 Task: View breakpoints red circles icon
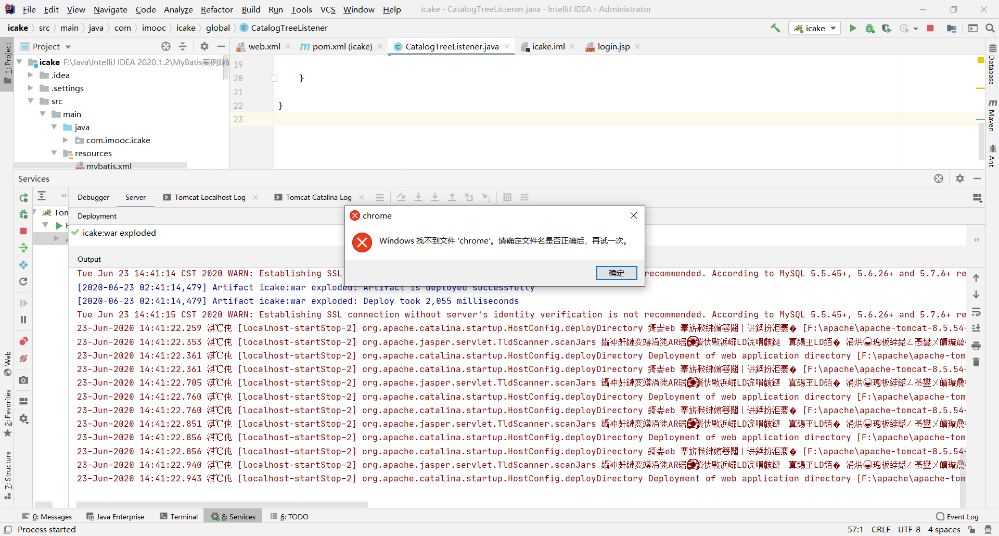(23, 341)
